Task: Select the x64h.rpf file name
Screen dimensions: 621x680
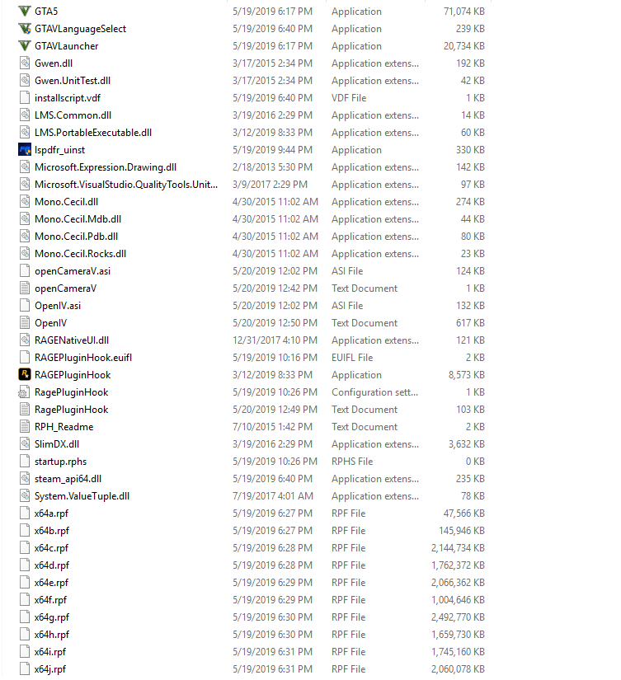Action: pyautogui.click(x=52, y=635)
